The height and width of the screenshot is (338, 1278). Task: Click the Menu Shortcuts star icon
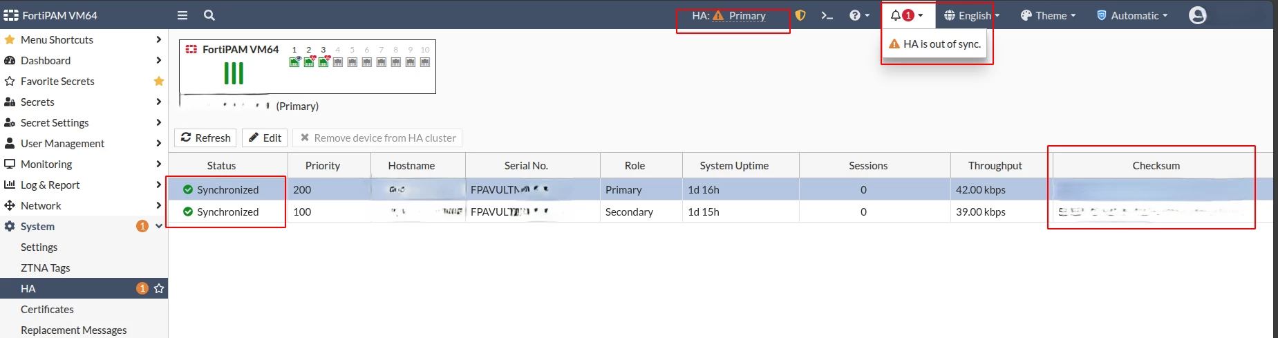[10, 39]
